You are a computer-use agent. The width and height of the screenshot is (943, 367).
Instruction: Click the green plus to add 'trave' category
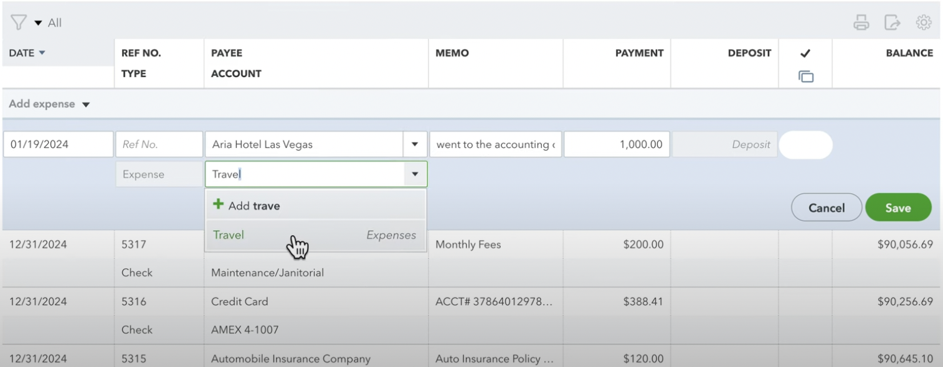point(219,205)
